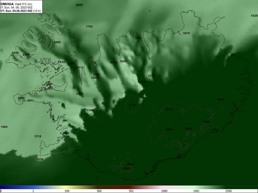Click the 2730 value
The width and height of the screenshot is (258, 193).
pyautogui.click(x=143, y=82)
